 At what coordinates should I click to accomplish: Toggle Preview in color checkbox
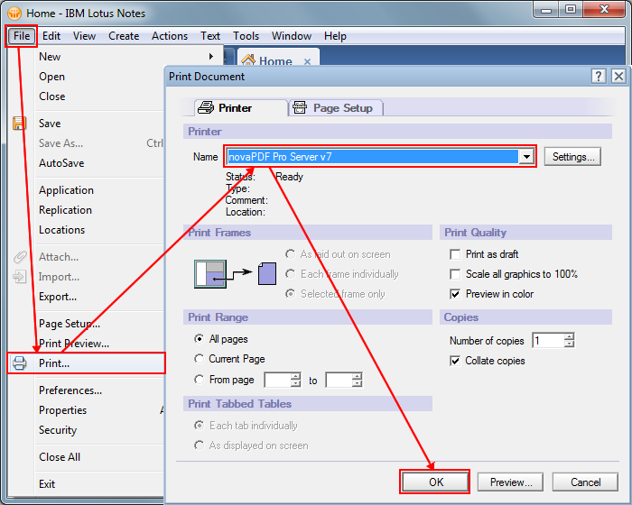(455, 294)
